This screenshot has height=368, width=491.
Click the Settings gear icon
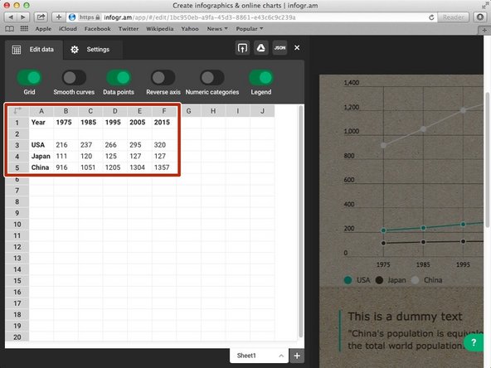(74, 50)
